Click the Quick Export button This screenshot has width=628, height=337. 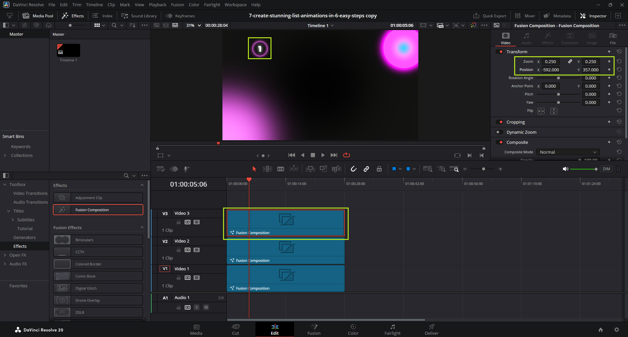pos(490,16)
